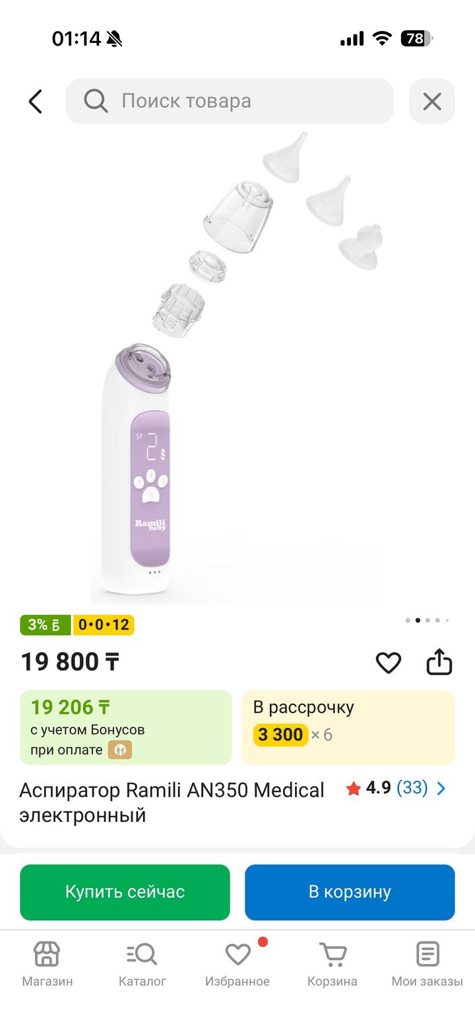
Task: Open the Магазин tab
Action: click(x=47, y=963)
